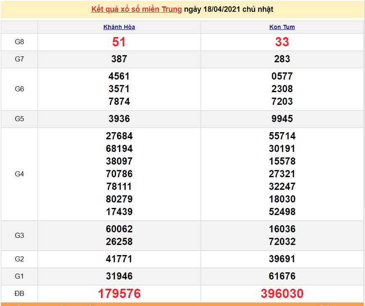Click Kon Tum G7 number 283
This screenshot has width=365, height=306.
(282, 59)
